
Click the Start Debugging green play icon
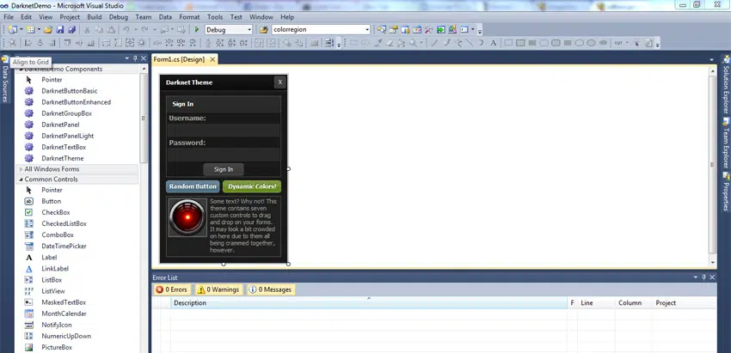[x=197, y=29]
